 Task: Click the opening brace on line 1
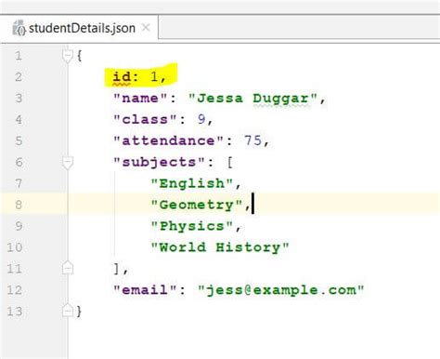[79, 56]
